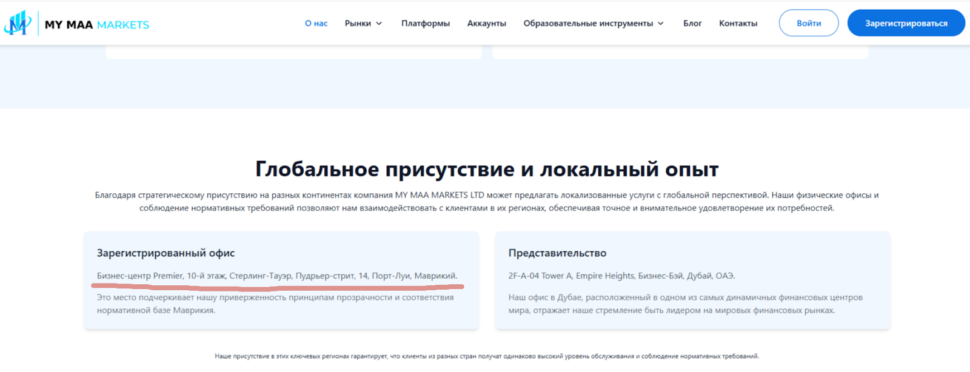Click the footnote Наше присутствие в этих ключевых регионах

(487, 356)
